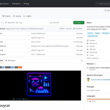This screenshot has height=110, width=110.
Task: Open README.md merge branch commit message
Action: coord(50,46)
